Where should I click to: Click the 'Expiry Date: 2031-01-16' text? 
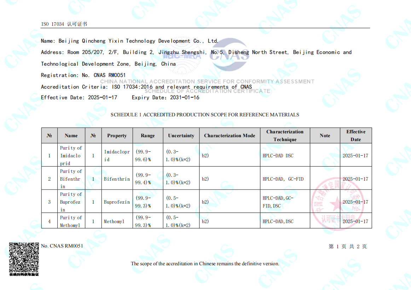coord(166,98)
